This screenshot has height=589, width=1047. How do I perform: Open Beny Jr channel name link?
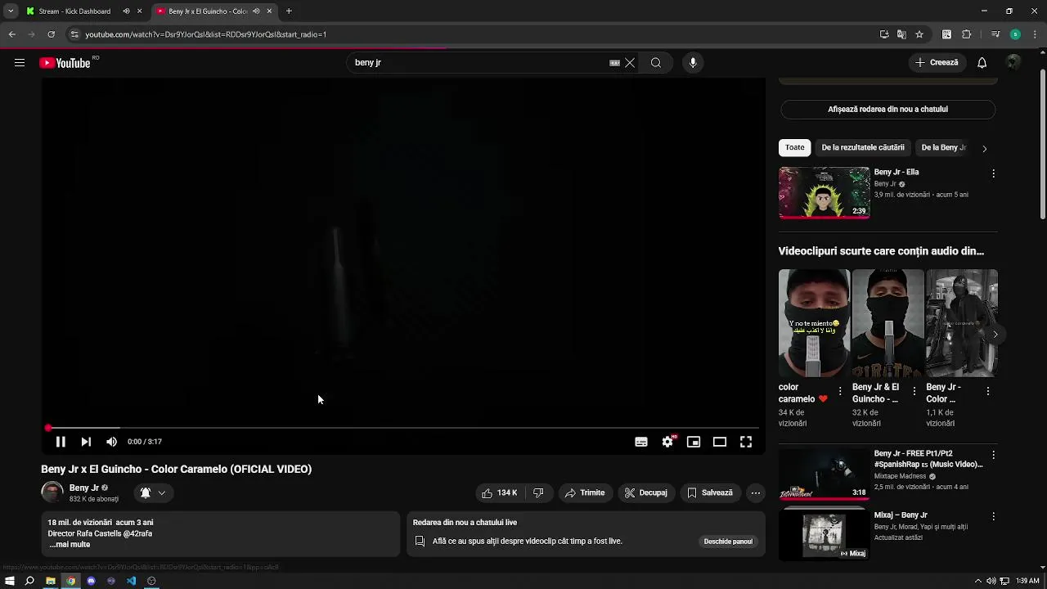point(84,488)
